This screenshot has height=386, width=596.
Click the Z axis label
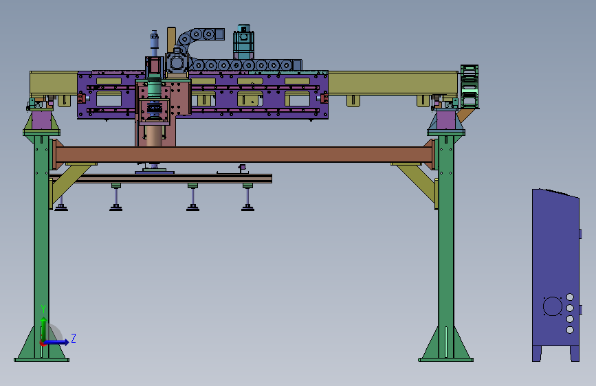74,338
